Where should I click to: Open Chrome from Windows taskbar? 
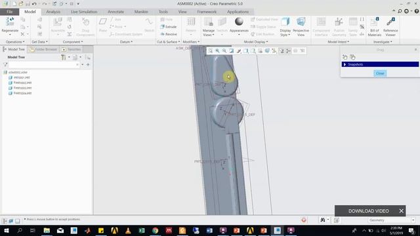click(x=155, y=230)
